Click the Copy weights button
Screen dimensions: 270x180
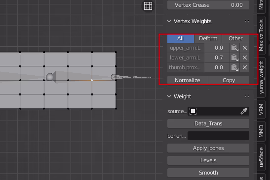(x=229, y=80)
